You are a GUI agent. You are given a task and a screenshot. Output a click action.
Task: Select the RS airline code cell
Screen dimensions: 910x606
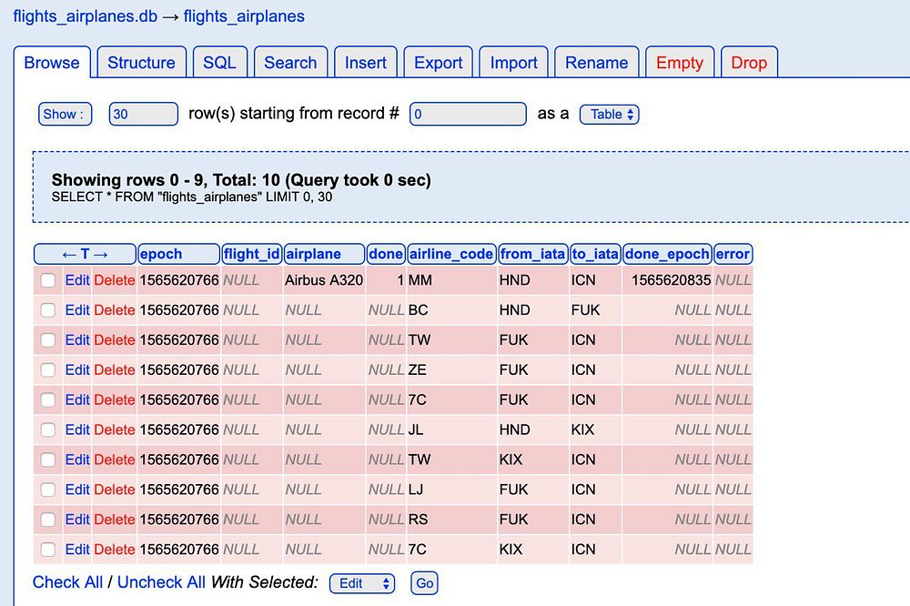(x=451, y=520)
